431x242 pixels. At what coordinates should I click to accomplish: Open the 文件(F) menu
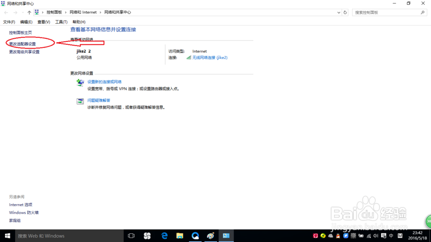tap(9, 22)
